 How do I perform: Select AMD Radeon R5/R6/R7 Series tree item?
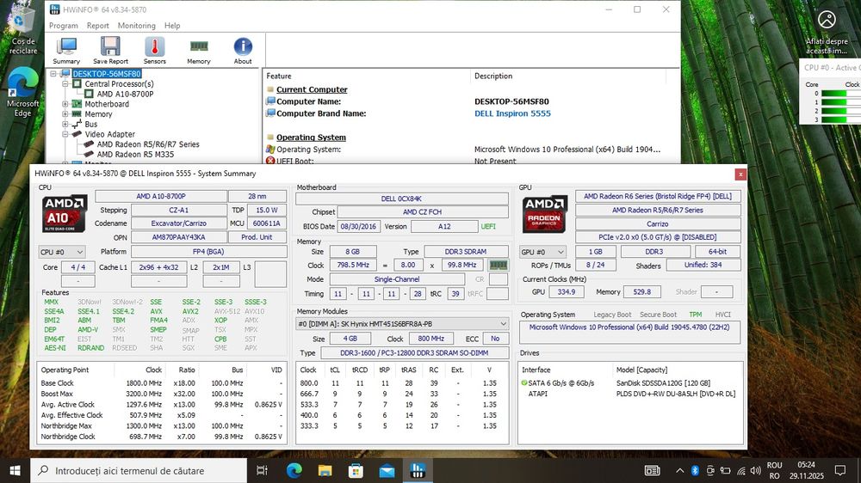pyautogui.click(x=148, y=144)
